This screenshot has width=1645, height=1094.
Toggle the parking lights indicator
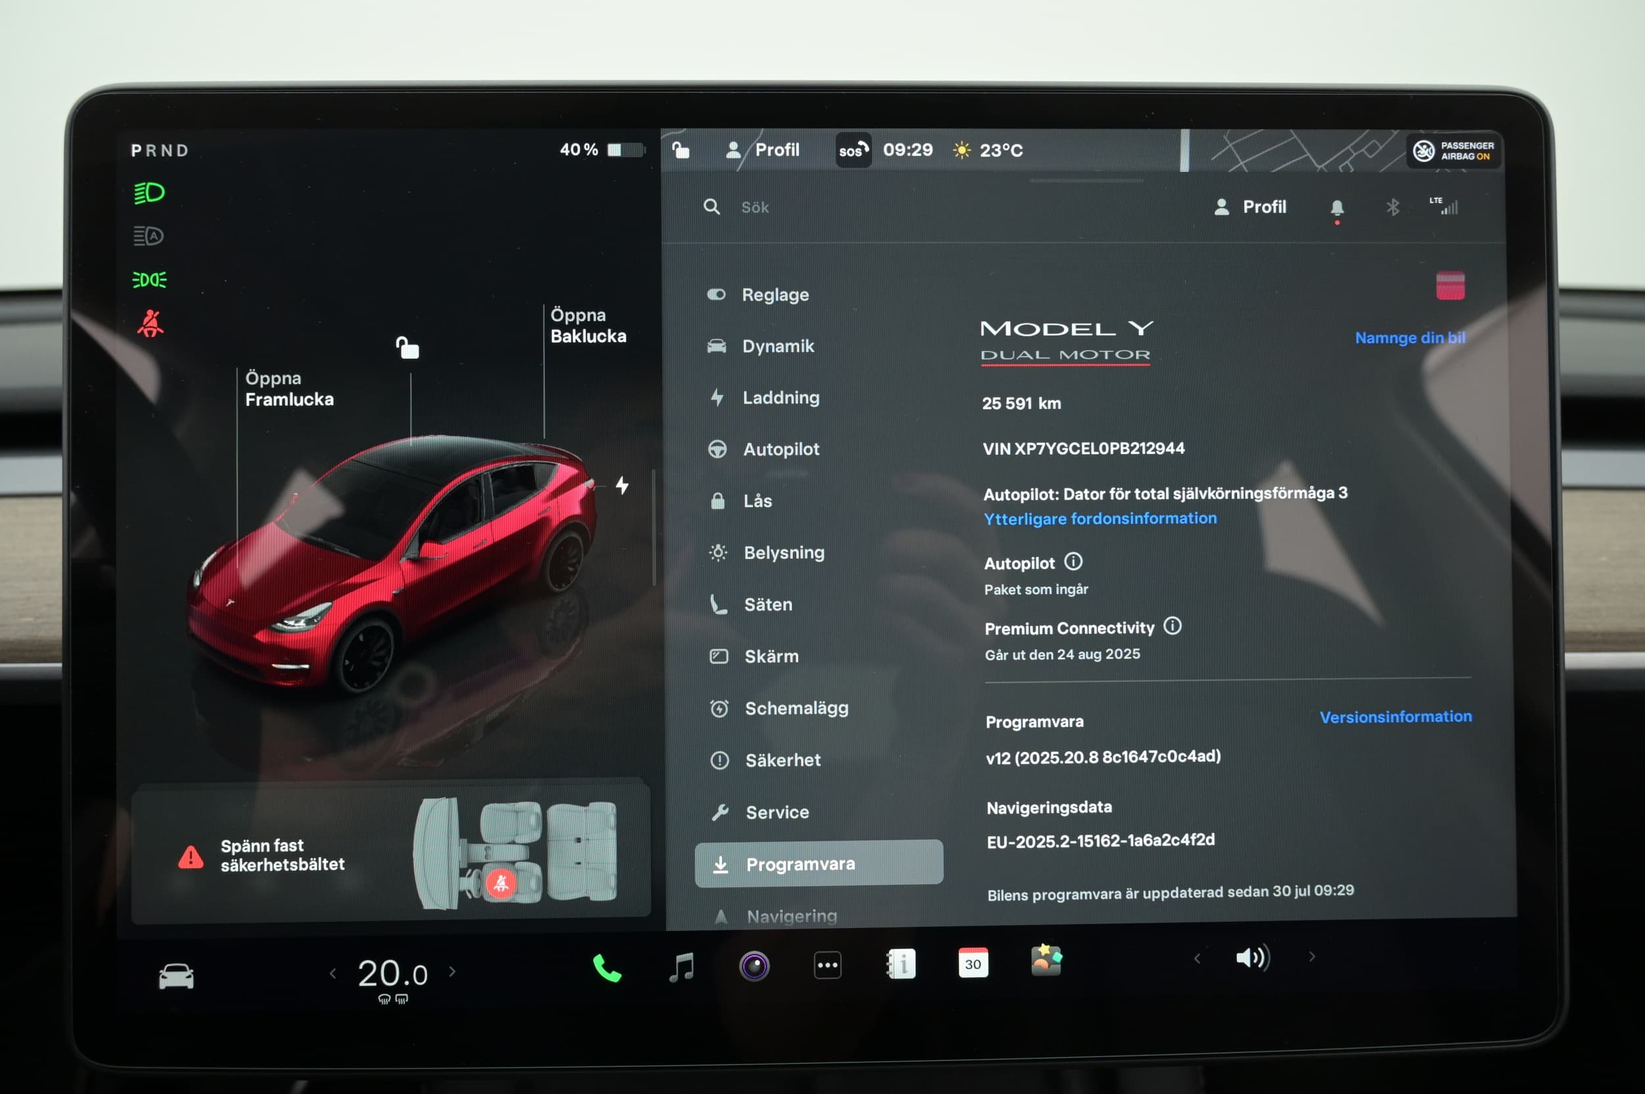point(149,280)
